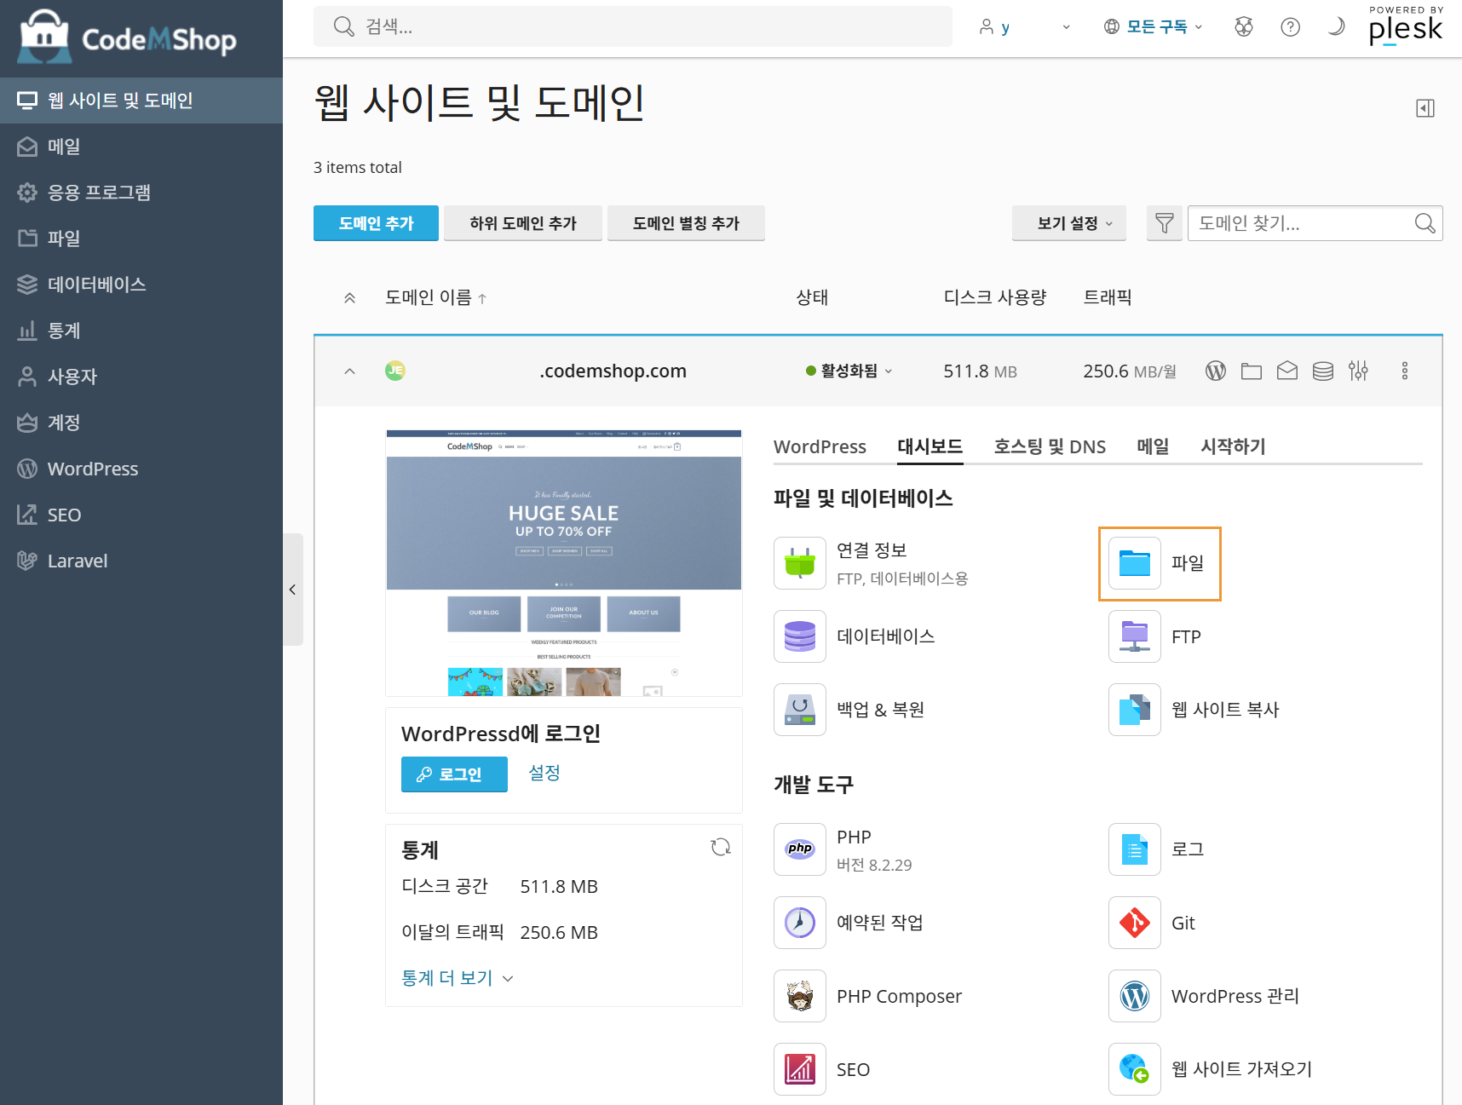This screenshot has width=1462, height=1105.
Task: Click the WordPress 로그인 button
Action: [454, 774]
